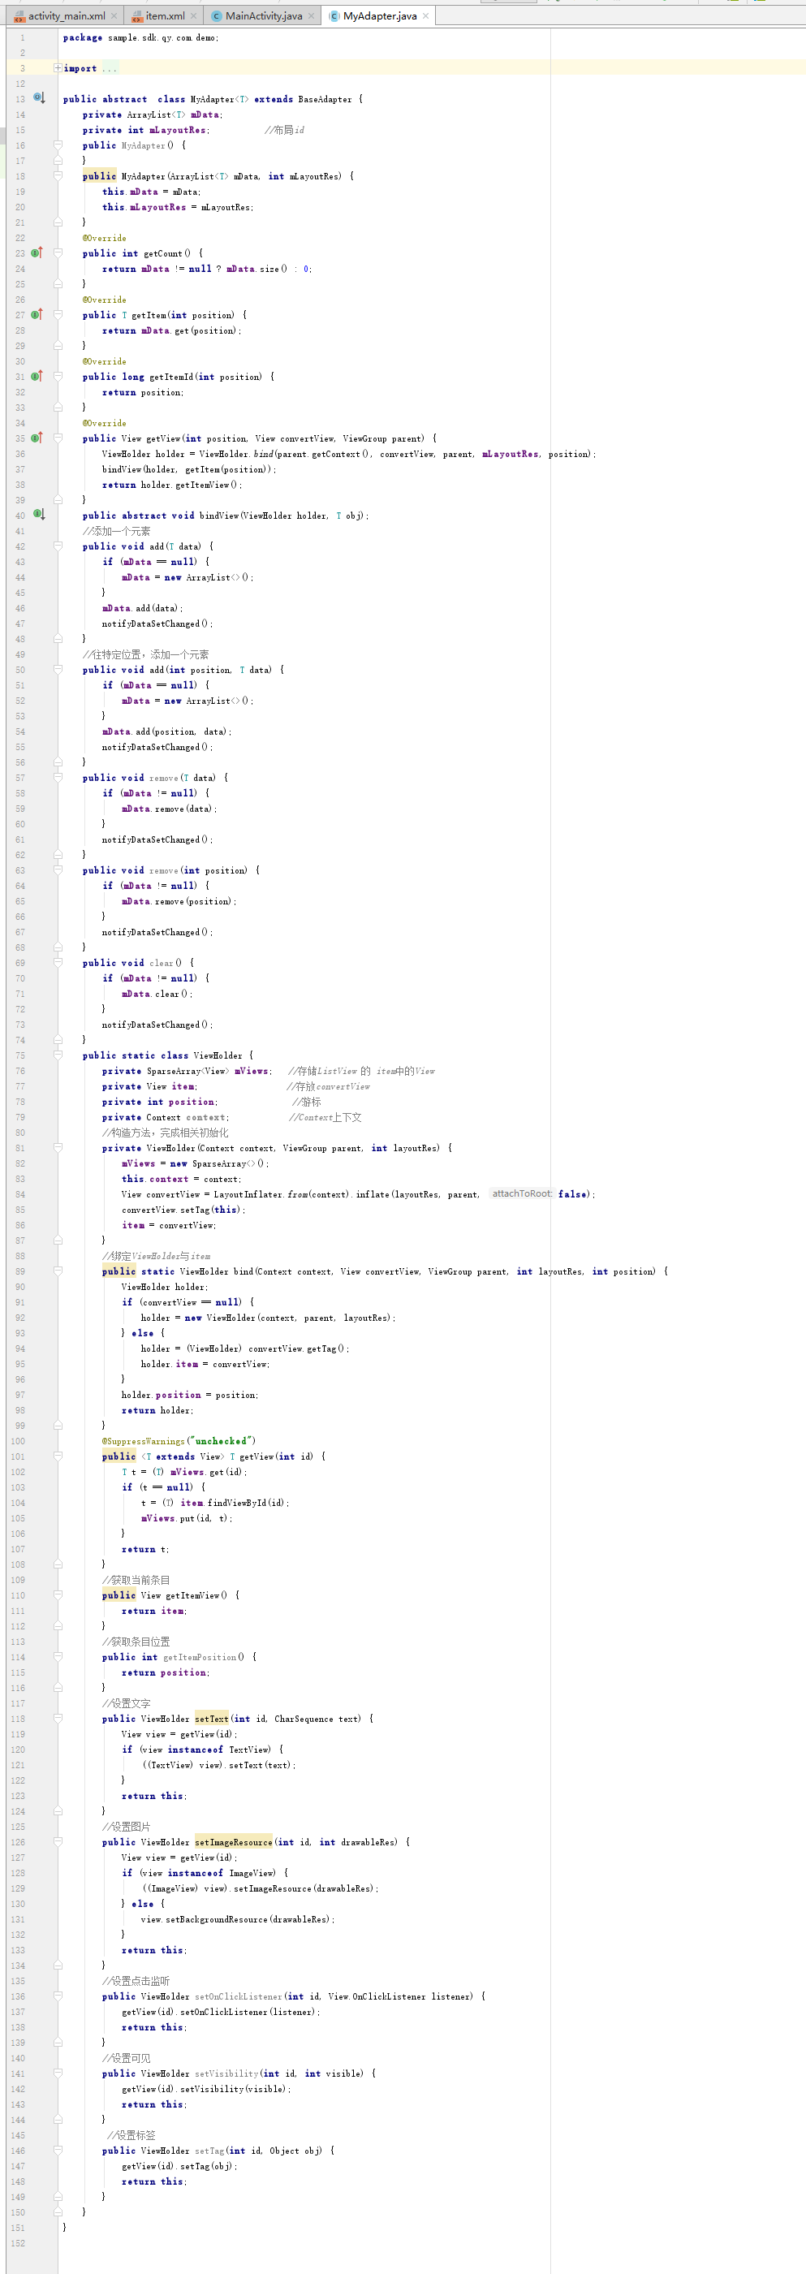
Task: Click the class icon on MainActivity.java tab
Action: [216, 16]
